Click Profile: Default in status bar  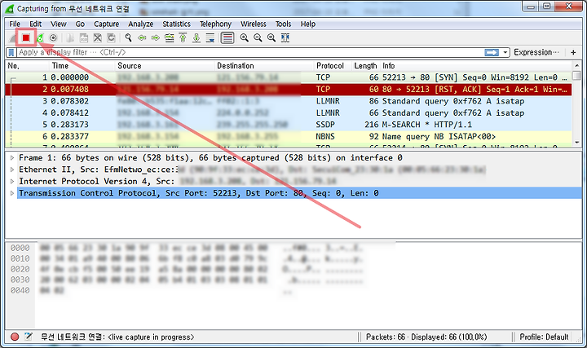[544, 337]
